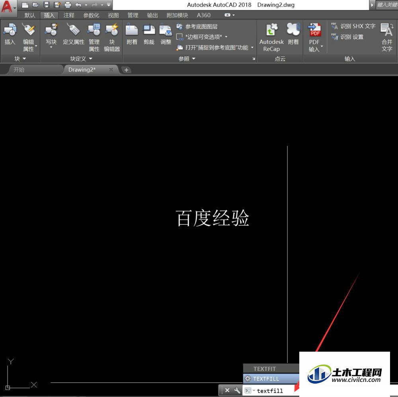Open the 输出 ribbon tab
The image size is (398, 397).
(x=152, y=15)
